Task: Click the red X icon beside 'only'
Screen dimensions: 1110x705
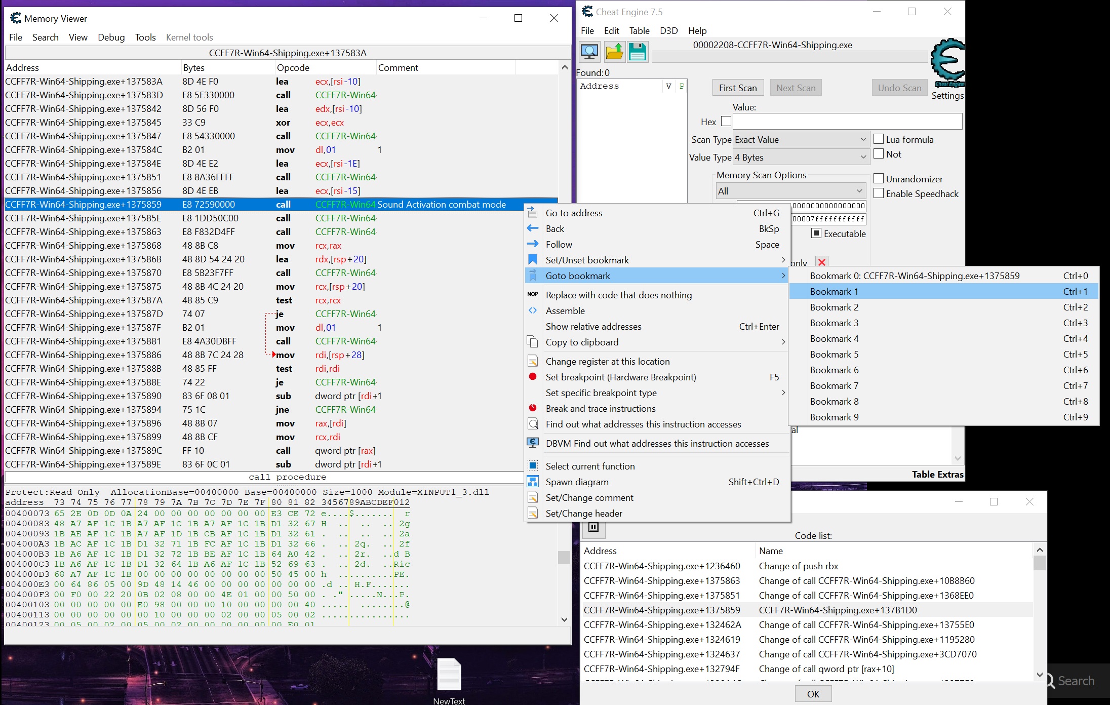Action: click(x=822, y=262)
